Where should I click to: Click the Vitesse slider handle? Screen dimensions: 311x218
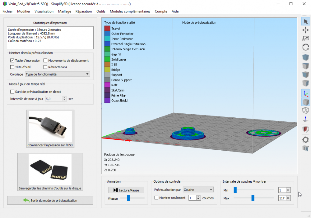coord(128,198)
